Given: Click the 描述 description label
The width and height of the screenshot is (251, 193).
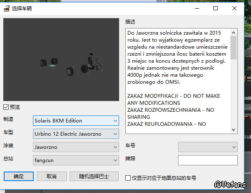Looking at the screenshot, I should coord(130,21).
